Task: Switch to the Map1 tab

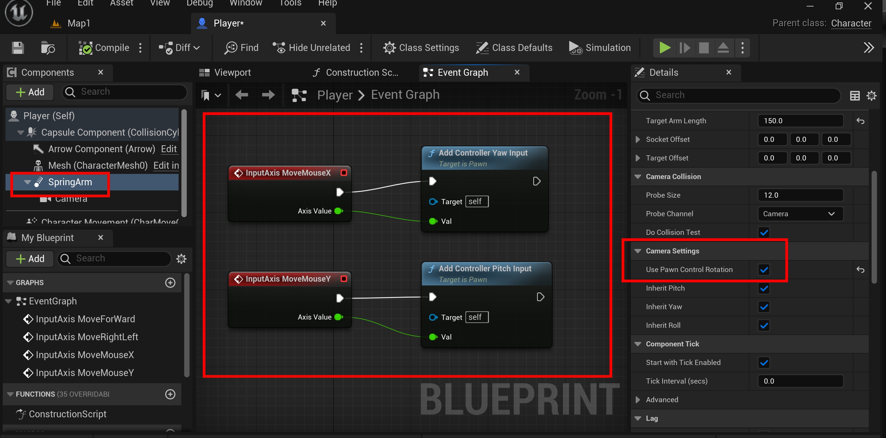Action: 70,23
